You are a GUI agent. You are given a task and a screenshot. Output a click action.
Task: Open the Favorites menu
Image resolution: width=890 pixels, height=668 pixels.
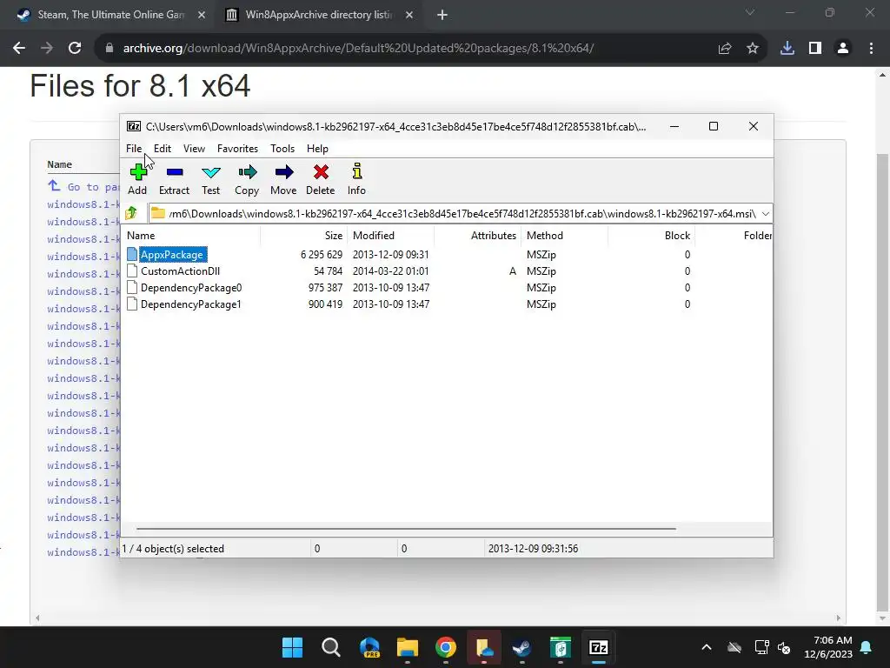[x=237, y=148]
